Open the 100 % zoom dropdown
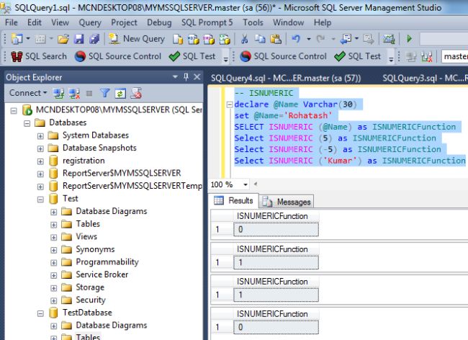This screenshot has height=340, width=468. point(246,185)
